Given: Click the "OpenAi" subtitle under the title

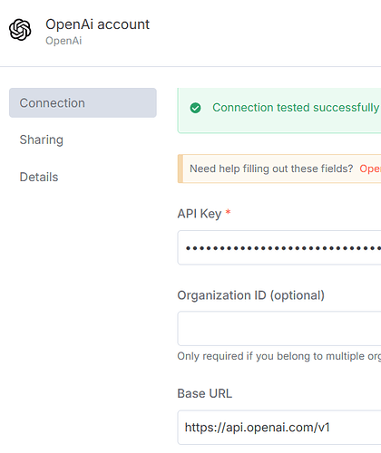Looking at the screenshot, I should (x=63, y=41).
